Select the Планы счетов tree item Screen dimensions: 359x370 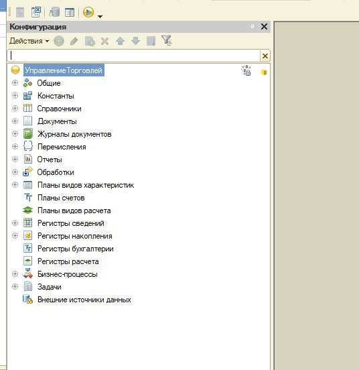click(x=61, y=198)
